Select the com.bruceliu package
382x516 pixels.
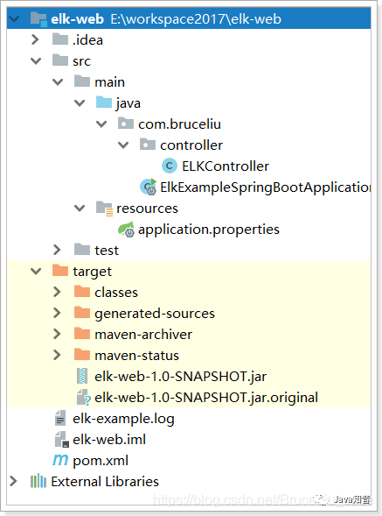[x=179, y=124]
